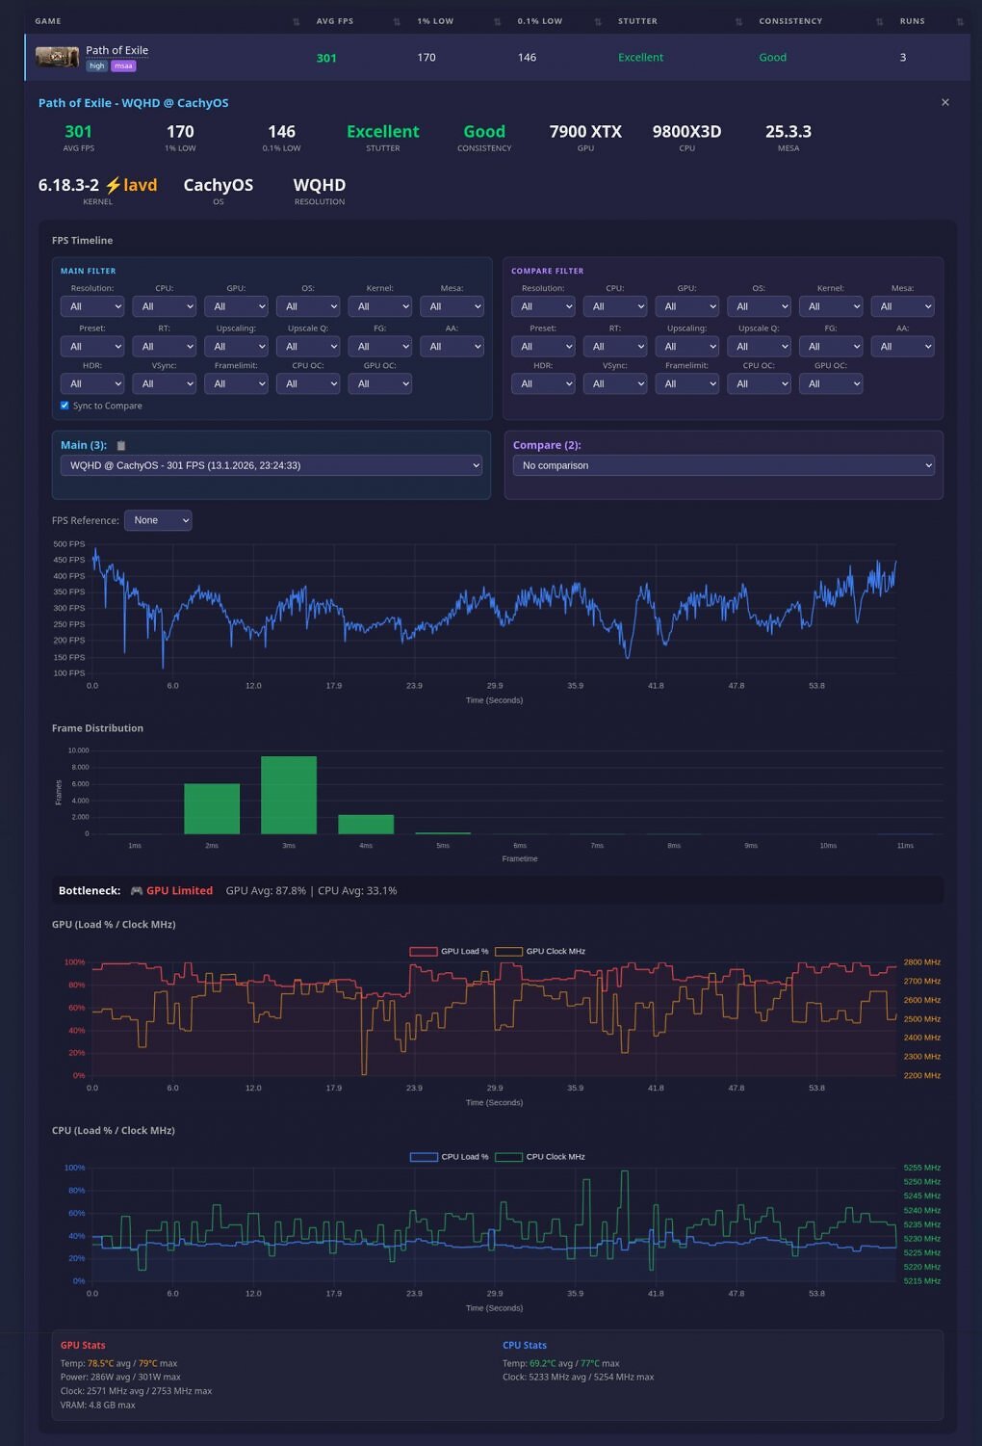Click the tallest 3ms bar in Frame Distribution

pos(289,795)
